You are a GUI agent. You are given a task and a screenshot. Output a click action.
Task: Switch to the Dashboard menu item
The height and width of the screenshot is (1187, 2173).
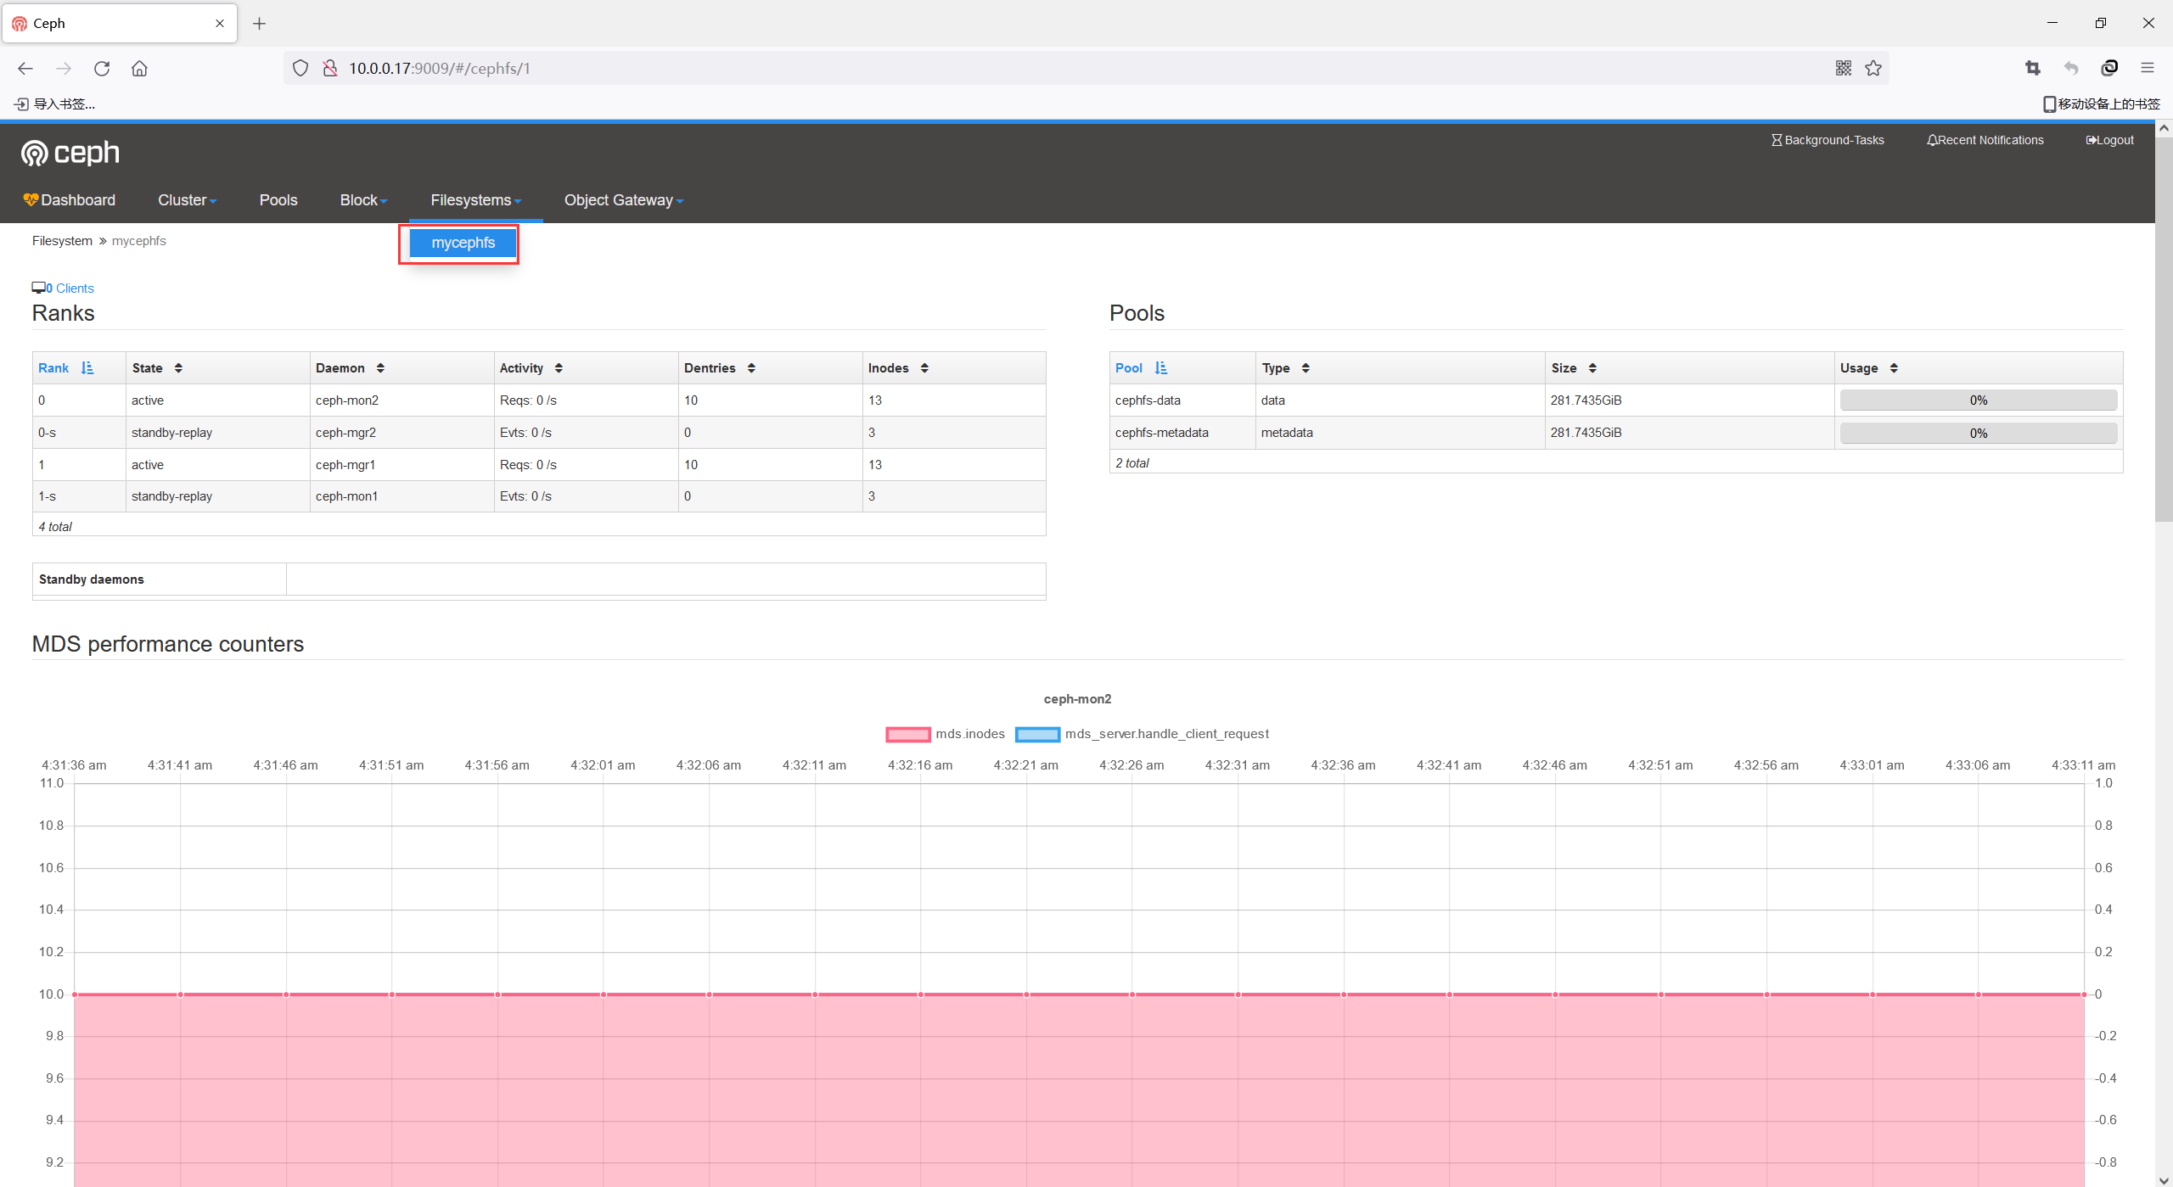coord(70,200)
